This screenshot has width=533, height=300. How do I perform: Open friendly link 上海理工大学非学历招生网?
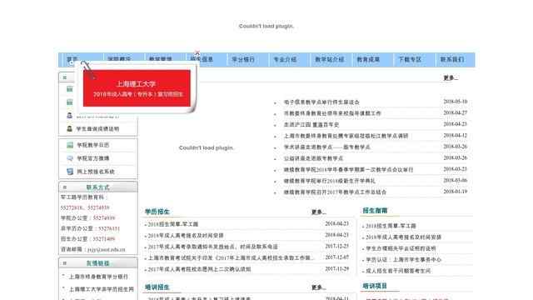click(x=102, y=289)
